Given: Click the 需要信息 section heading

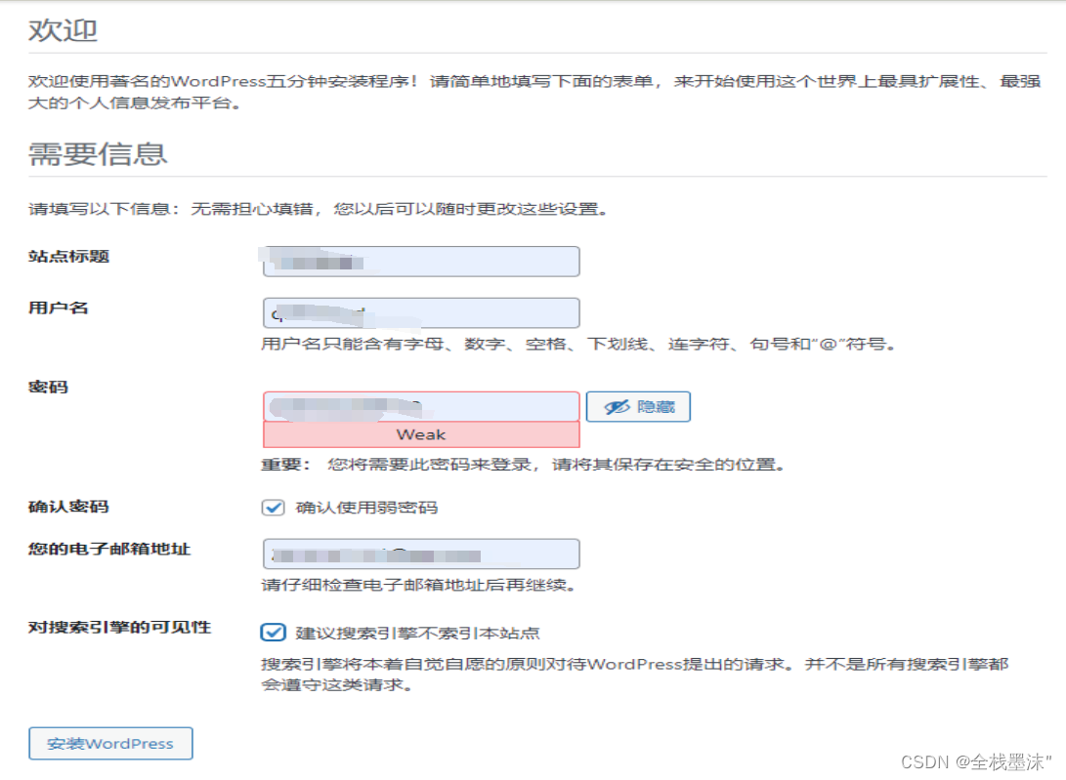Looking at the screenshot, I should 98,153.
